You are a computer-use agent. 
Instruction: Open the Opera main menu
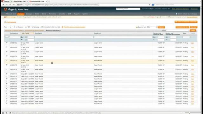(x=5, y=1)
